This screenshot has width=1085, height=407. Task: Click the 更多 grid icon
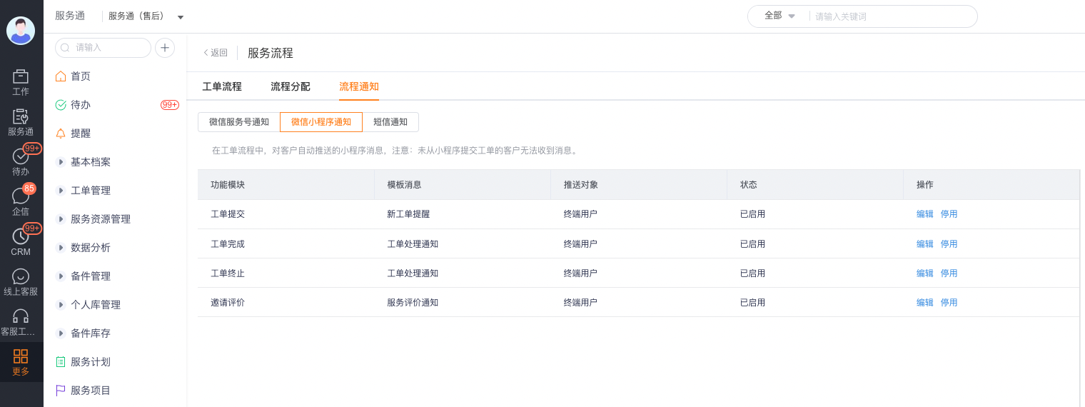21,356
